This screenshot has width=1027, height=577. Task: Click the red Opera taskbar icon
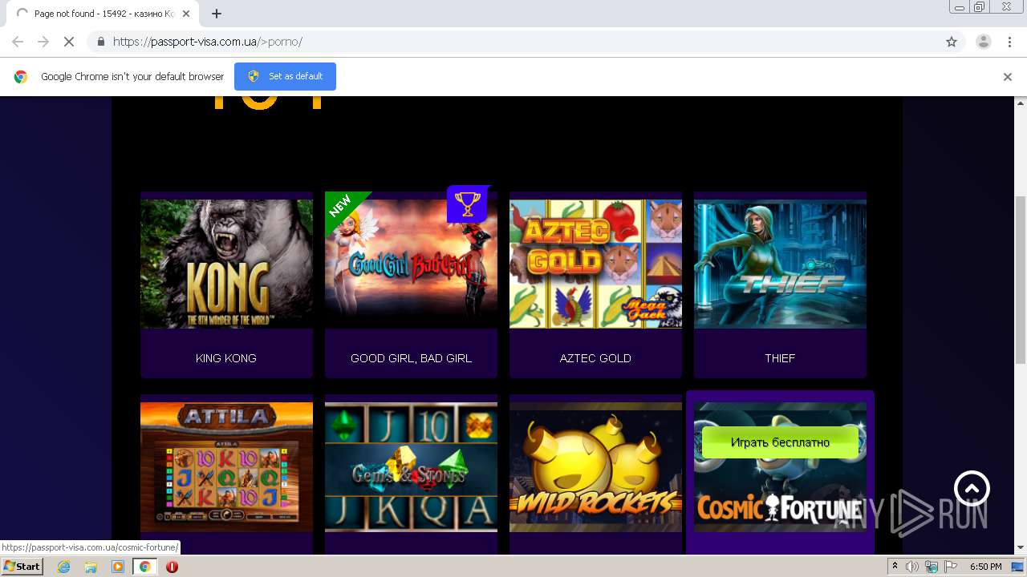[x=172, y=567]
